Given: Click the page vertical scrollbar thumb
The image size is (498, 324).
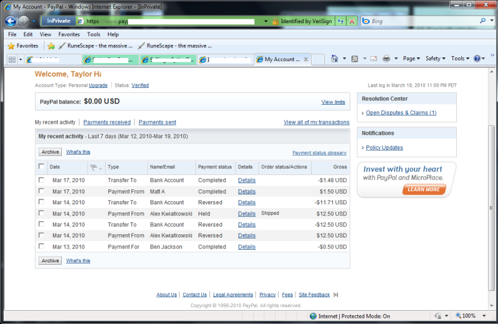Looking at the screenshot, I should [x=491, y=208].
